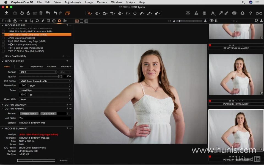Open the Lens correction tool tab
The image size is (264, 165).
[x=26, y=21]
